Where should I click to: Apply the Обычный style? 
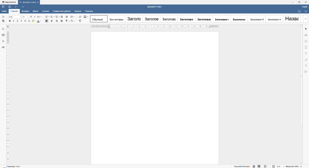click(99, 19)
